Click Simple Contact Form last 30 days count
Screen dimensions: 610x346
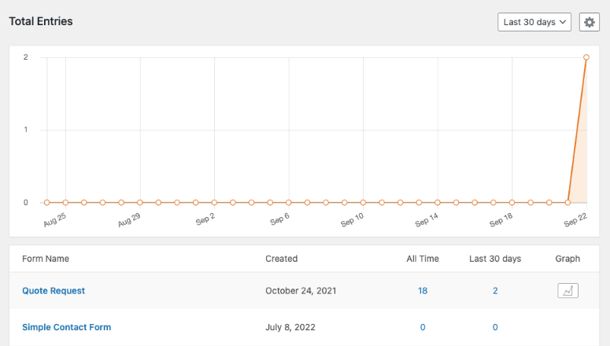[495, 327]
